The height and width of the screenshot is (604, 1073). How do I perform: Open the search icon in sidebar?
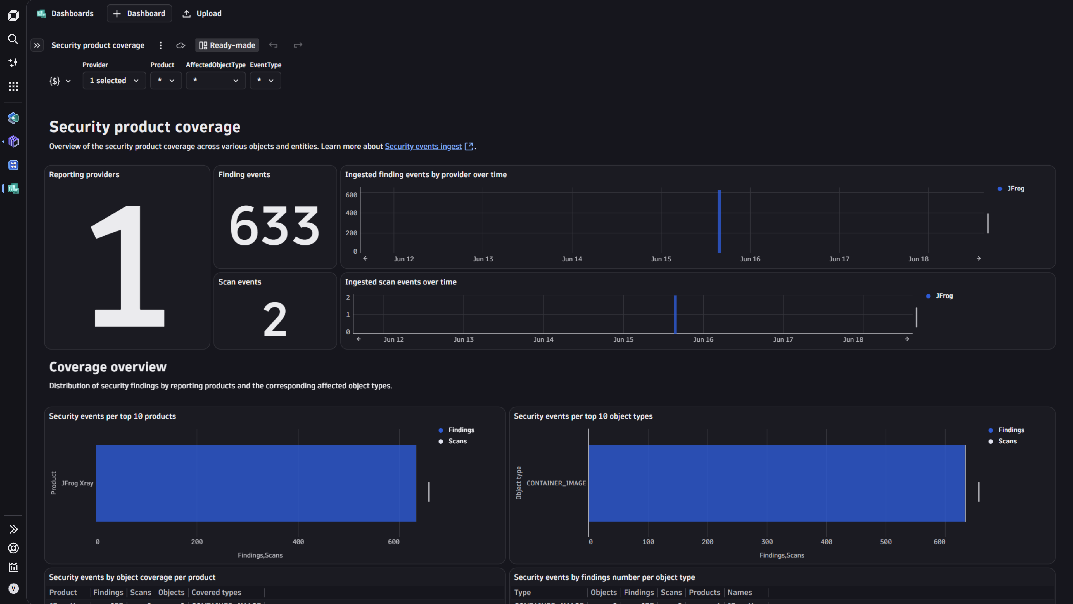coord(13,39)
